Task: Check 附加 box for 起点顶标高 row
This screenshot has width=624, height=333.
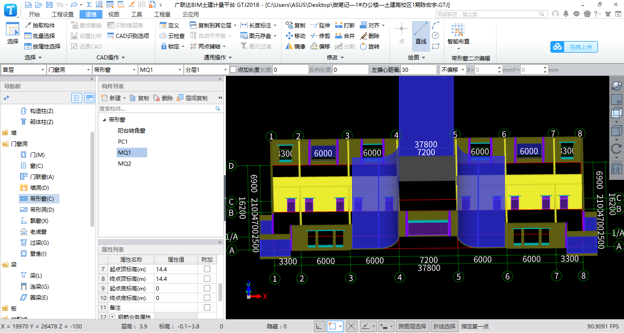Action: (207, 269)
